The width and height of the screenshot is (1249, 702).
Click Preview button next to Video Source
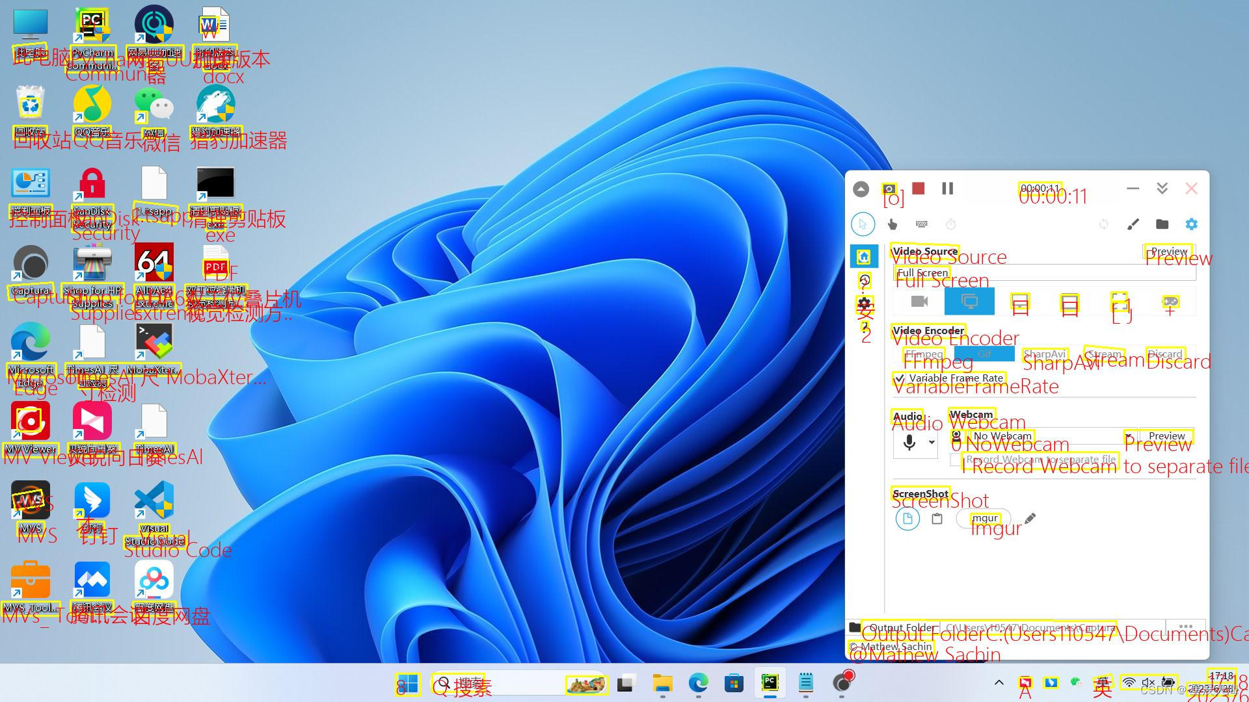(1169, 252)
